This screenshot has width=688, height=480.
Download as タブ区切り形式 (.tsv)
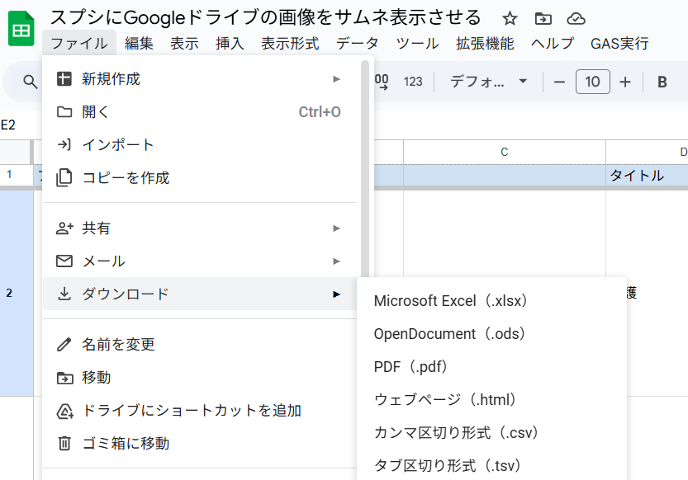(492, 465)
